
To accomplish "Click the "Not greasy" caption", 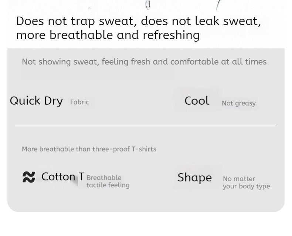I will (238, 103).
